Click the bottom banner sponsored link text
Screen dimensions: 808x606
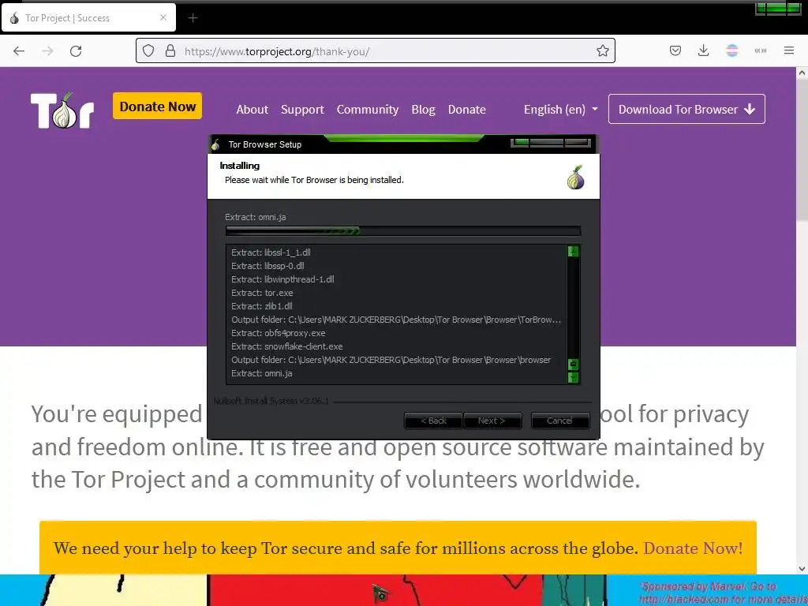721,593
